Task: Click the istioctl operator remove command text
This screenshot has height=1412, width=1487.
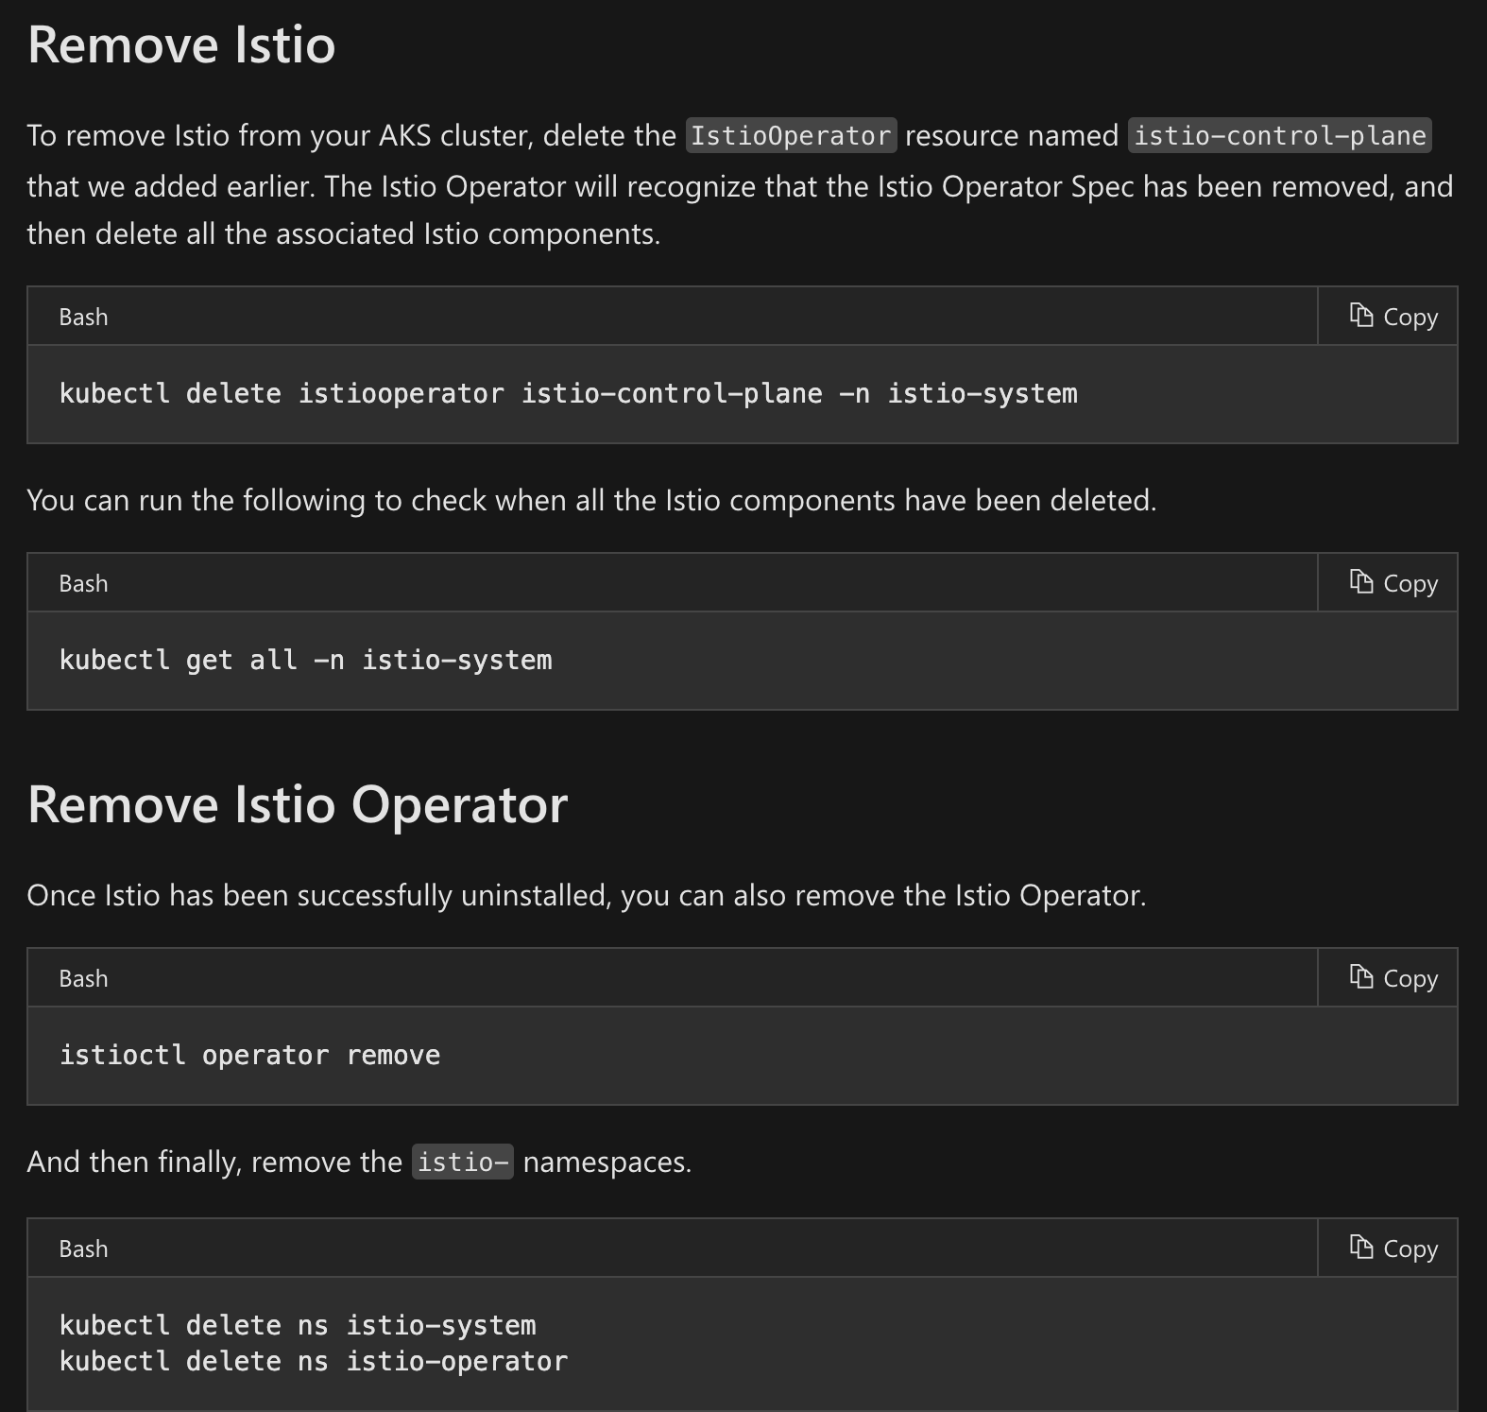Action: point(249,1056)
